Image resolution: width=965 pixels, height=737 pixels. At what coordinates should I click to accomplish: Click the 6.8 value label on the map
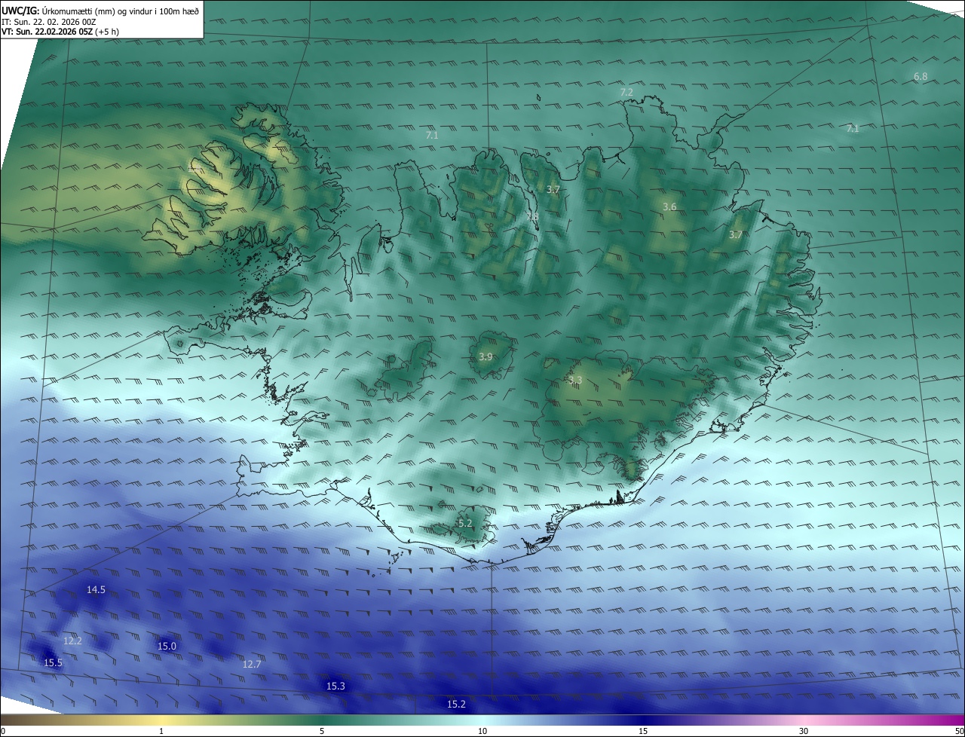click(921, 77)
